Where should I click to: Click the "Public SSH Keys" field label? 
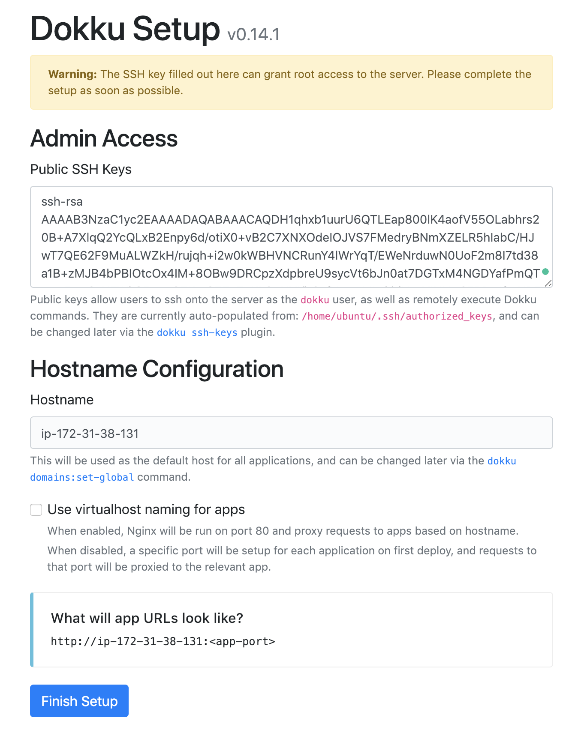point(81,170)
